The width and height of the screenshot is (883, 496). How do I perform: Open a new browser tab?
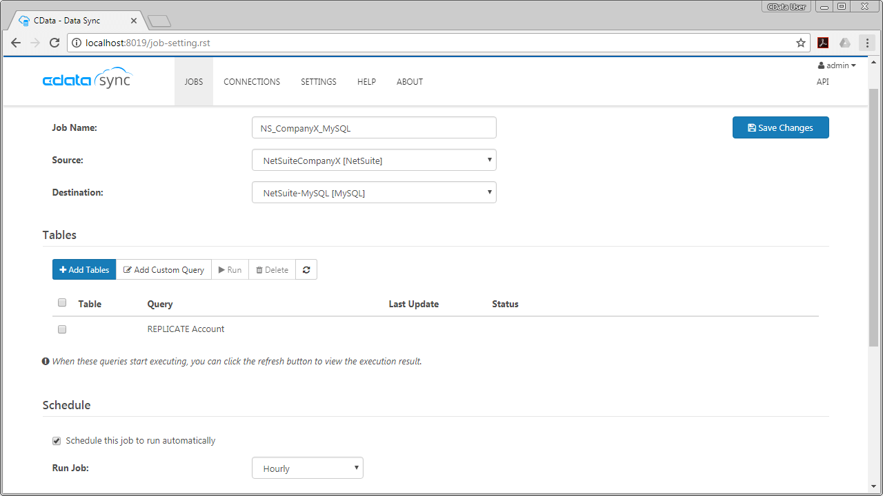click(159, 21)
